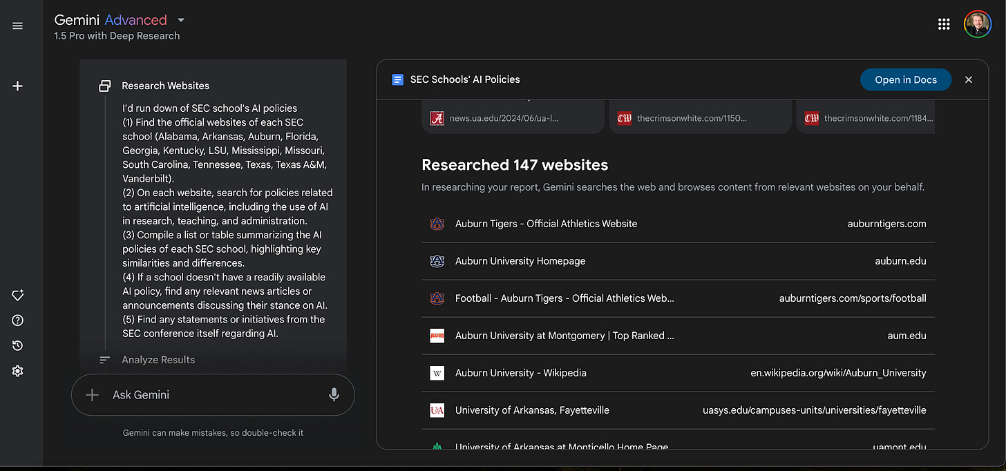Open the Help question mark icon
Viewport: 1006px width, 471px height.
click(x=18, y=320)
